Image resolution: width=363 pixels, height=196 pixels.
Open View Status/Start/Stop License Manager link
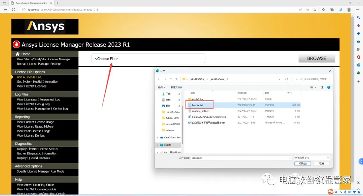pyautogui.click(x=43, y=59)
